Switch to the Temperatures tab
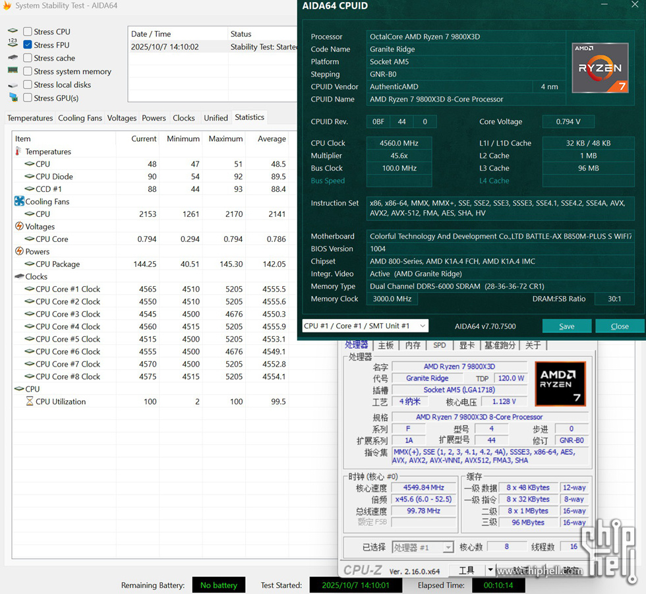 [x=30, y=118]
